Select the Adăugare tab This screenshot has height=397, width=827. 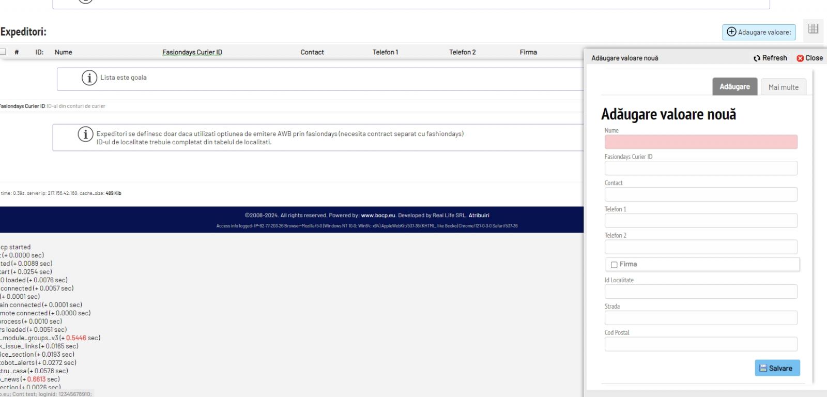(x=734, y=87)
